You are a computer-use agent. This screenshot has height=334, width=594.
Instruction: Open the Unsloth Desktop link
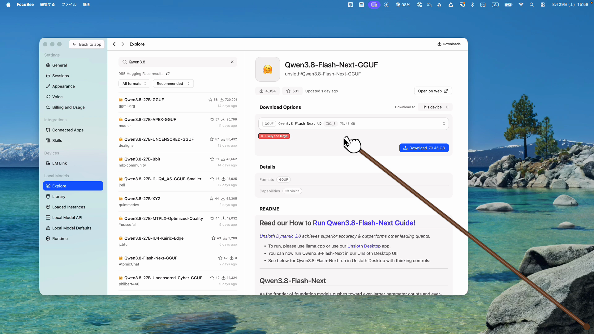pos(364,246)
